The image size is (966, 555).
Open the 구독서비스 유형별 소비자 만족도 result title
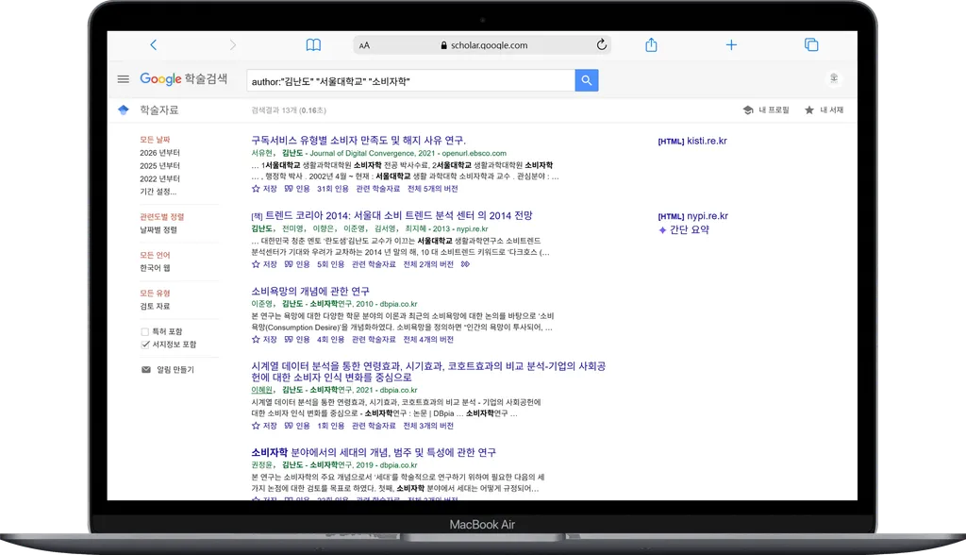click(x=358, y=141)
